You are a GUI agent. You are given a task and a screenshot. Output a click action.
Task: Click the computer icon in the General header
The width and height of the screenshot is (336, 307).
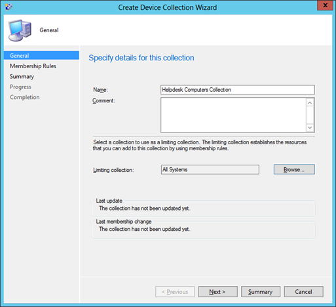pos(20,30)
